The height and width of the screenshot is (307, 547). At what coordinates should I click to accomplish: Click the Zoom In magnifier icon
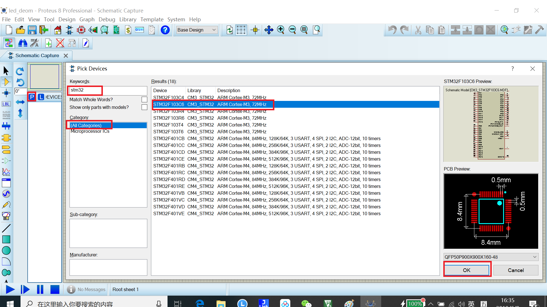281,30
